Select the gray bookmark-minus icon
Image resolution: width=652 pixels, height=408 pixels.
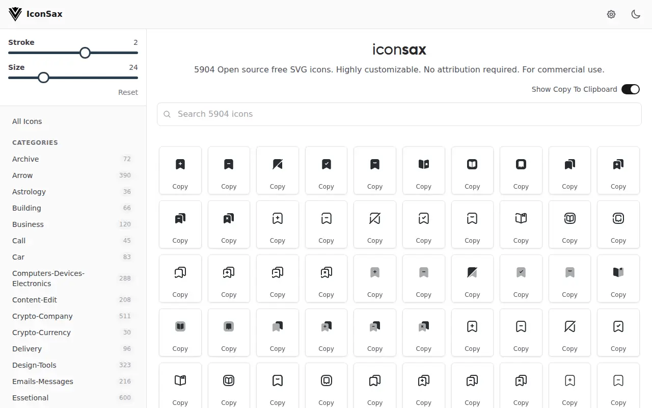424,272
